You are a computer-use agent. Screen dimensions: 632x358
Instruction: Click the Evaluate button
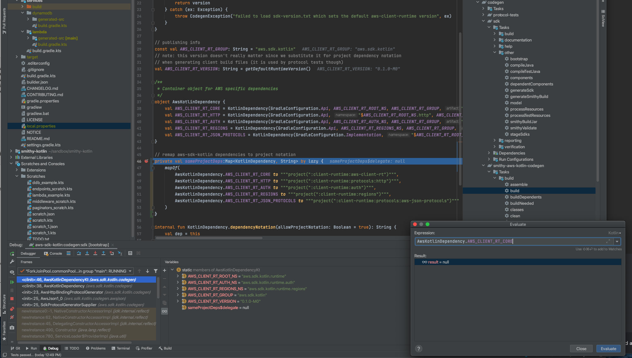point(608,349)
